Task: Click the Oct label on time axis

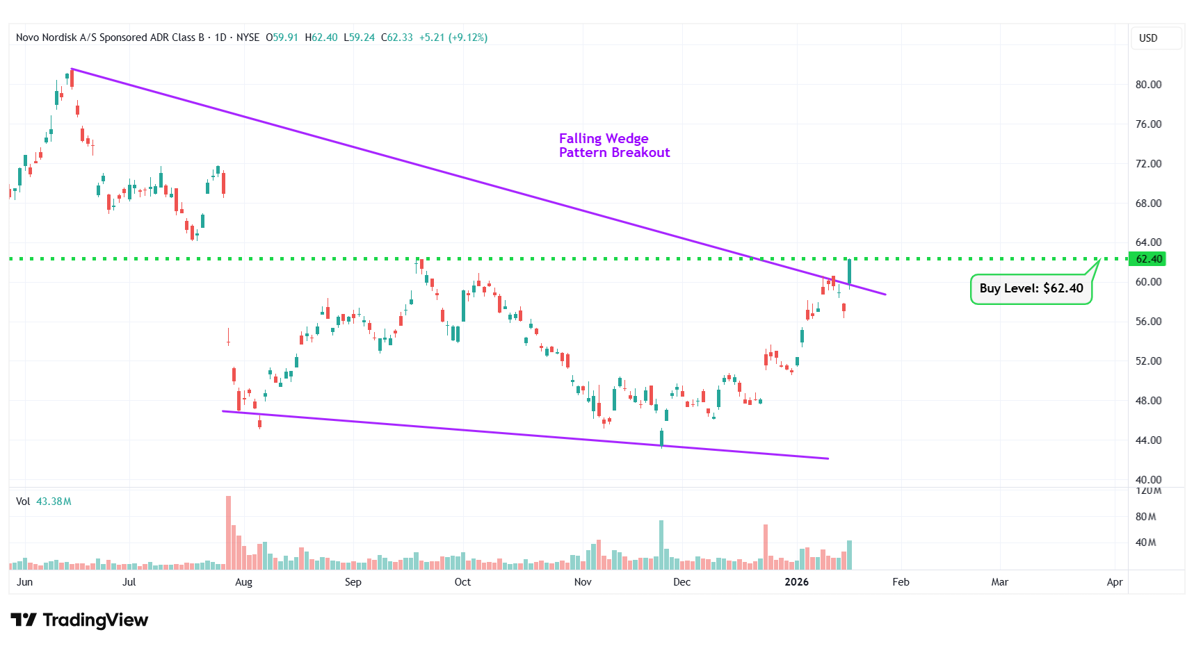Action: 462,582
